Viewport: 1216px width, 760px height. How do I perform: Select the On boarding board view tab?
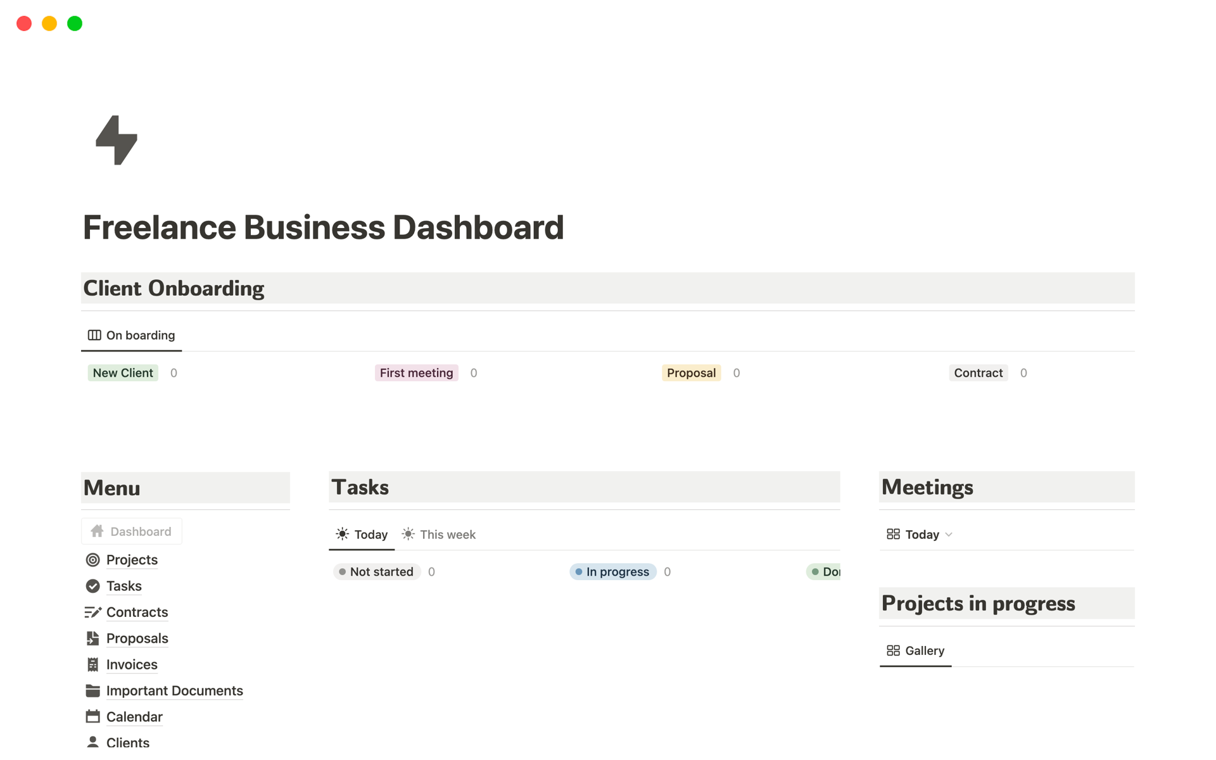131,335
